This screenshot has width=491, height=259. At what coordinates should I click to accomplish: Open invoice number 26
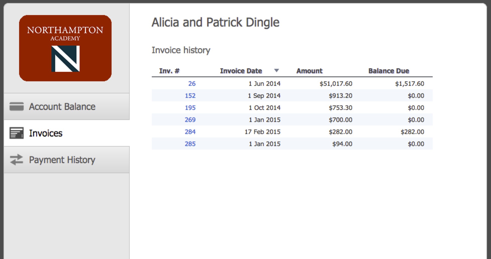192,84
